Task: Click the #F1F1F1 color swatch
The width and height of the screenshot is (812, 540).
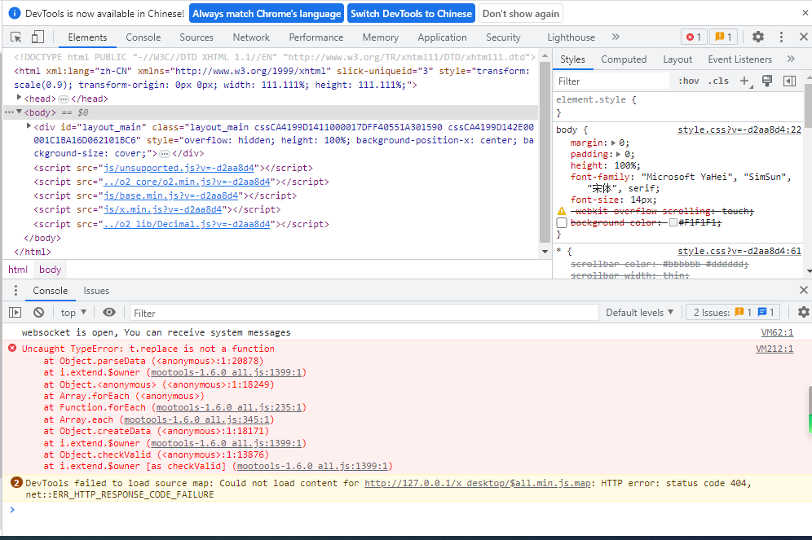Action: [673, 222]
